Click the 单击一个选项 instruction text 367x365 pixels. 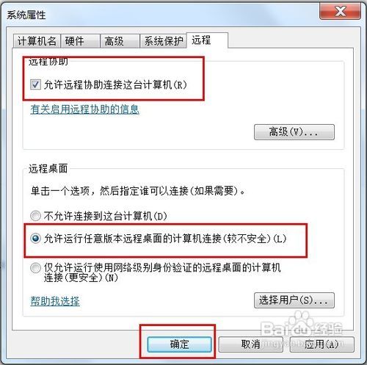click(x=138, y=191)
